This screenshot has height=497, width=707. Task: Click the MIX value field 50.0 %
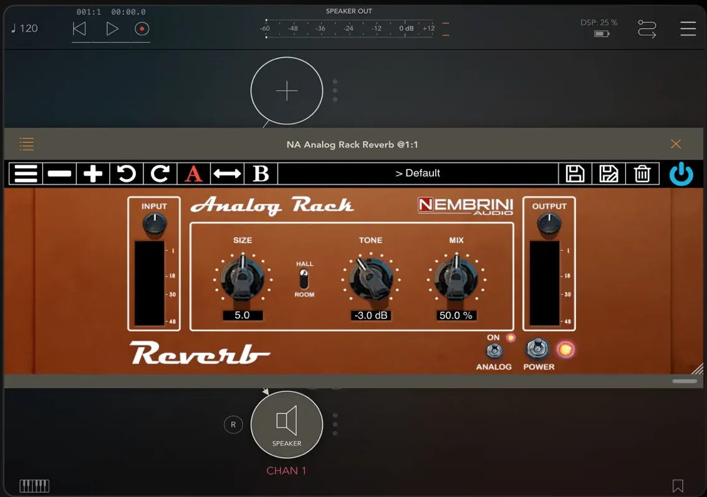[456, 316]
